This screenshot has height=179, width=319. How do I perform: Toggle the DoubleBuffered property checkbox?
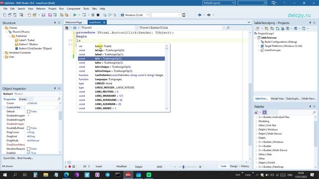pos(29,128)
